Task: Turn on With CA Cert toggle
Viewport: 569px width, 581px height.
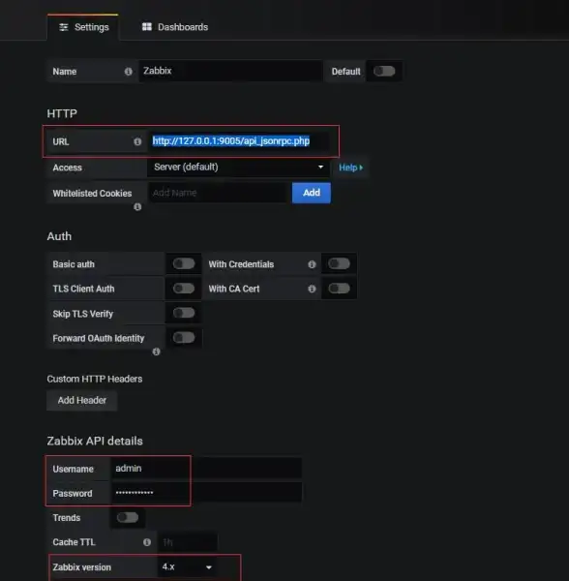Action: click(339, 289)
